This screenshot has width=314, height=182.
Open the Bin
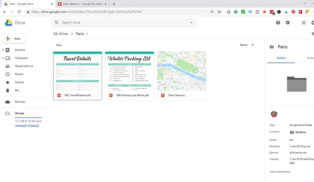[x=17, y=90]
